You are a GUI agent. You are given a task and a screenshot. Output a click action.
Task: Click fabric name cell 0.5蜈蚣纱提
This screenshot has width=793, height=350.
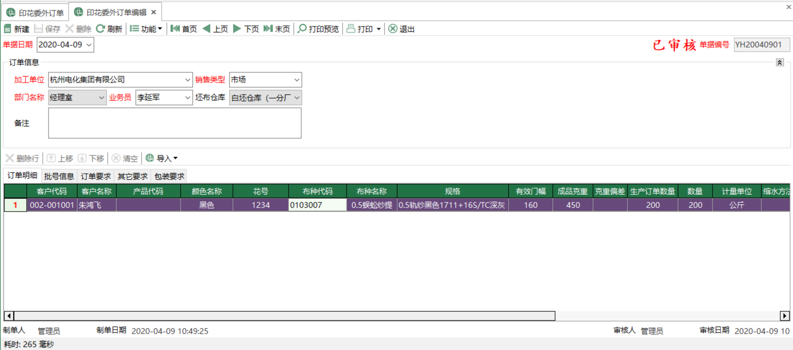point(372,205)
